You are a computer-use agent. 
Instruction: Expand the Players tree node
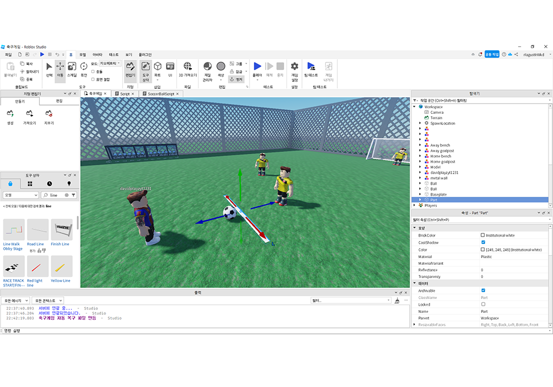414,205
